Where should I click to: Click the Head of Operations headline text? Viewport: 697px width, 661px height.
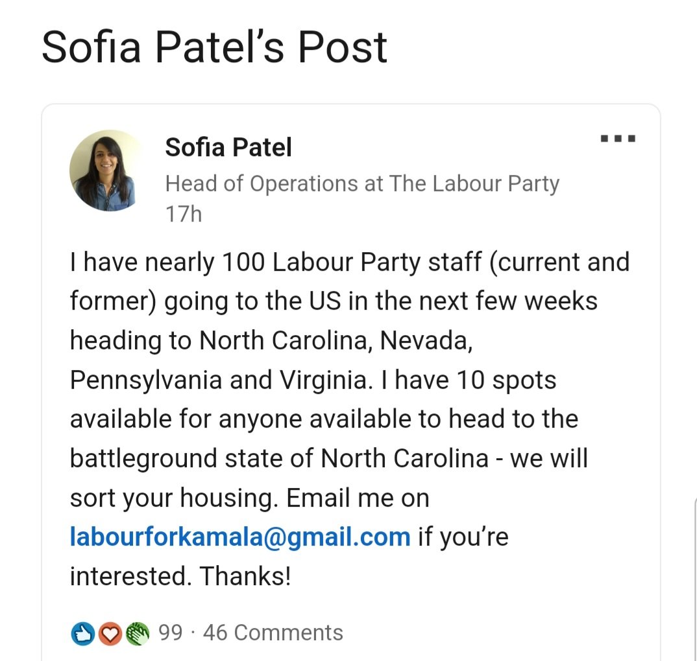coord(362,183)
